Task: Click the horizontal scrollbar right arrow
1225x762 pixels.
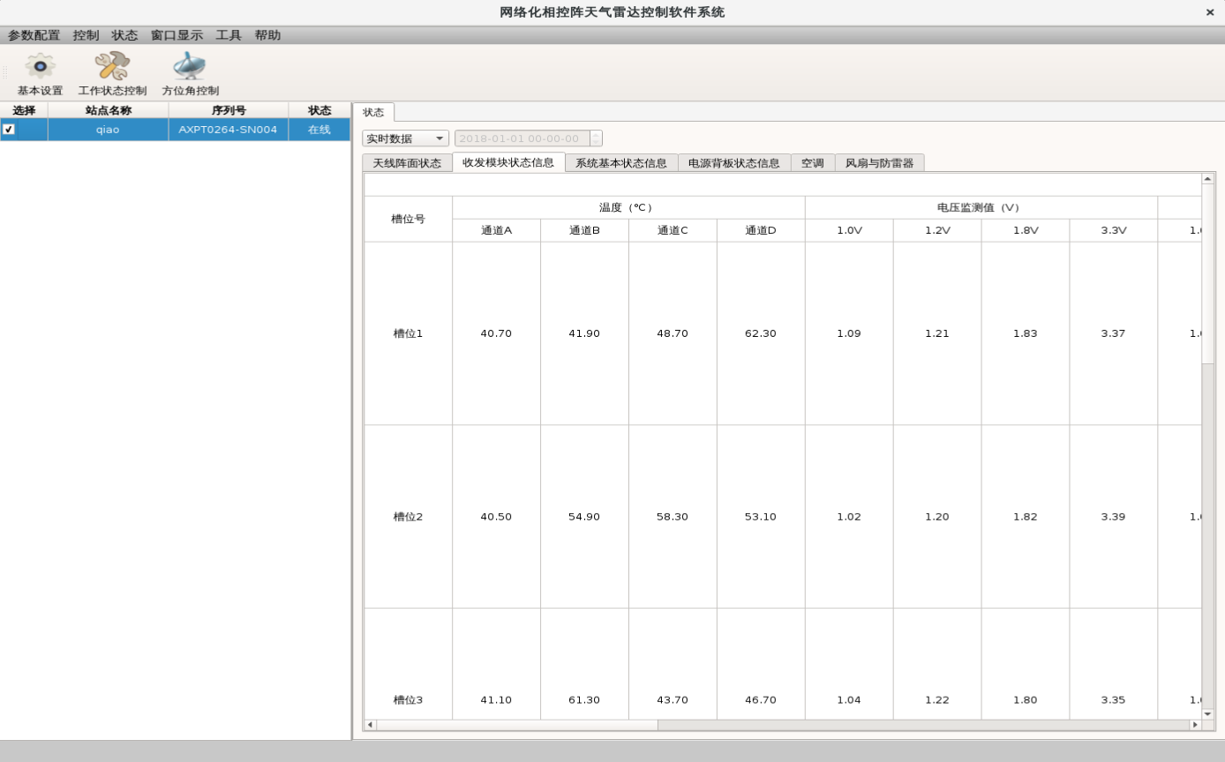Action: (1195, 725)
